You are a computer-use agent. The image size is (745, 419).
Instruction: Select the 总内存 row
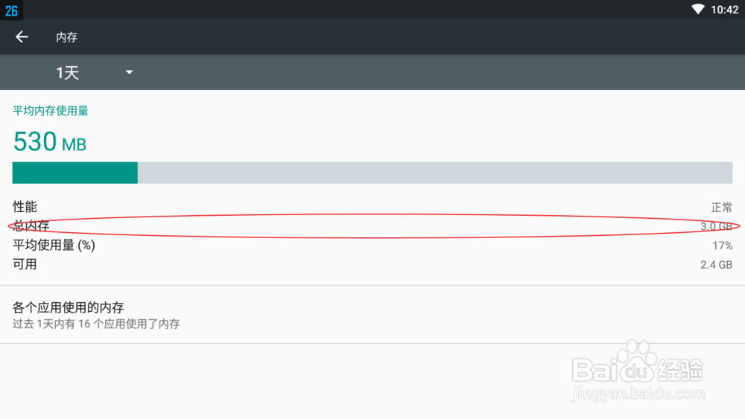point(372,226)
